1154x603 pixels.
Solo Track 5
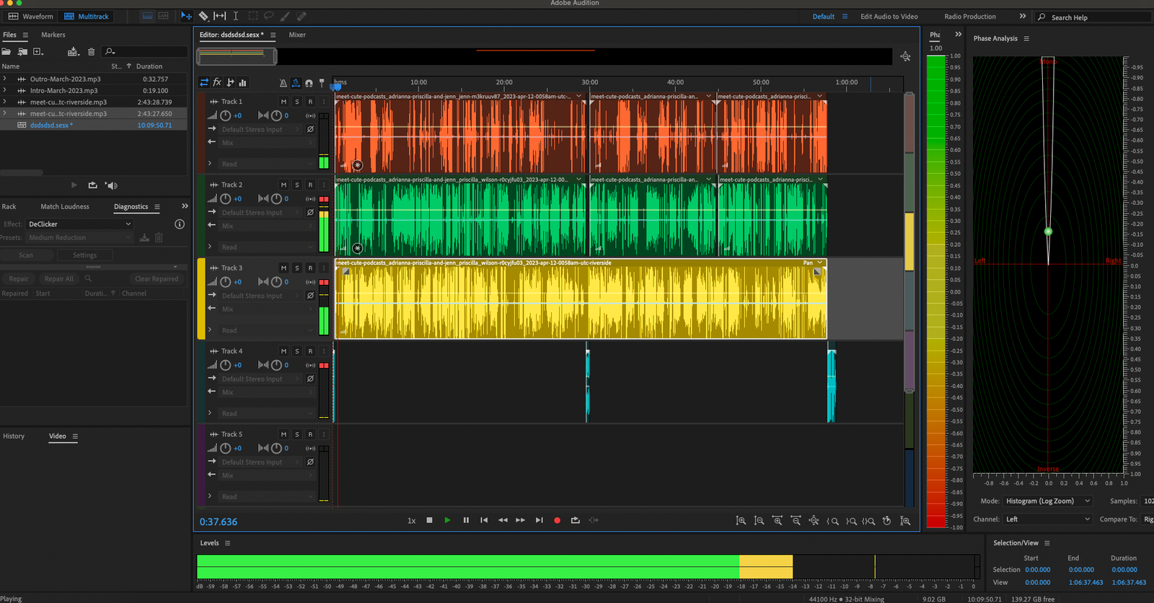coord(296,434)
